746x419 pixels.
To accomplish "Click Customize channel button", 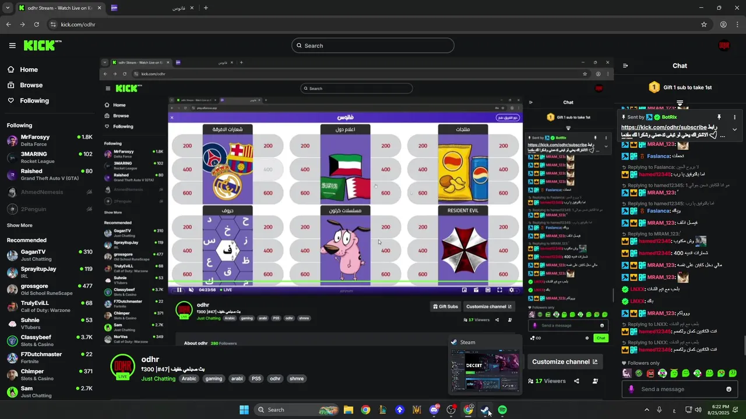I will pos(565,361).
